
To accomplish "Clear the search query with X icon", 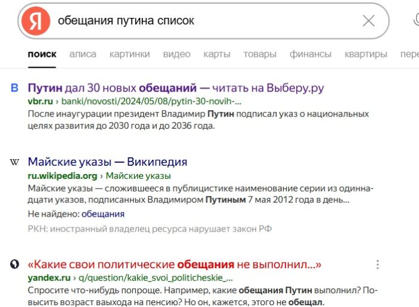I will (369, 21).
